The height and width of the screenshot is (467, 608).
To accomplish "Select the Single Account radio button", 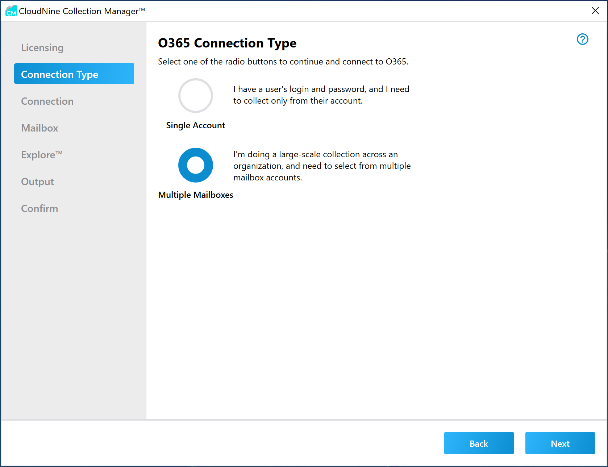I will (x=196, y=96).
